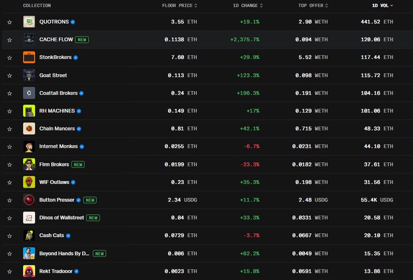Open the Goat Street avatar
This screenshot has width=413, height=280.
[29, 75]
